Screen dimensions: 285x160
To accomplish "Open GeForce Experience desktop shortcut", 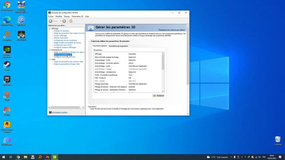I will click(7, 52).
